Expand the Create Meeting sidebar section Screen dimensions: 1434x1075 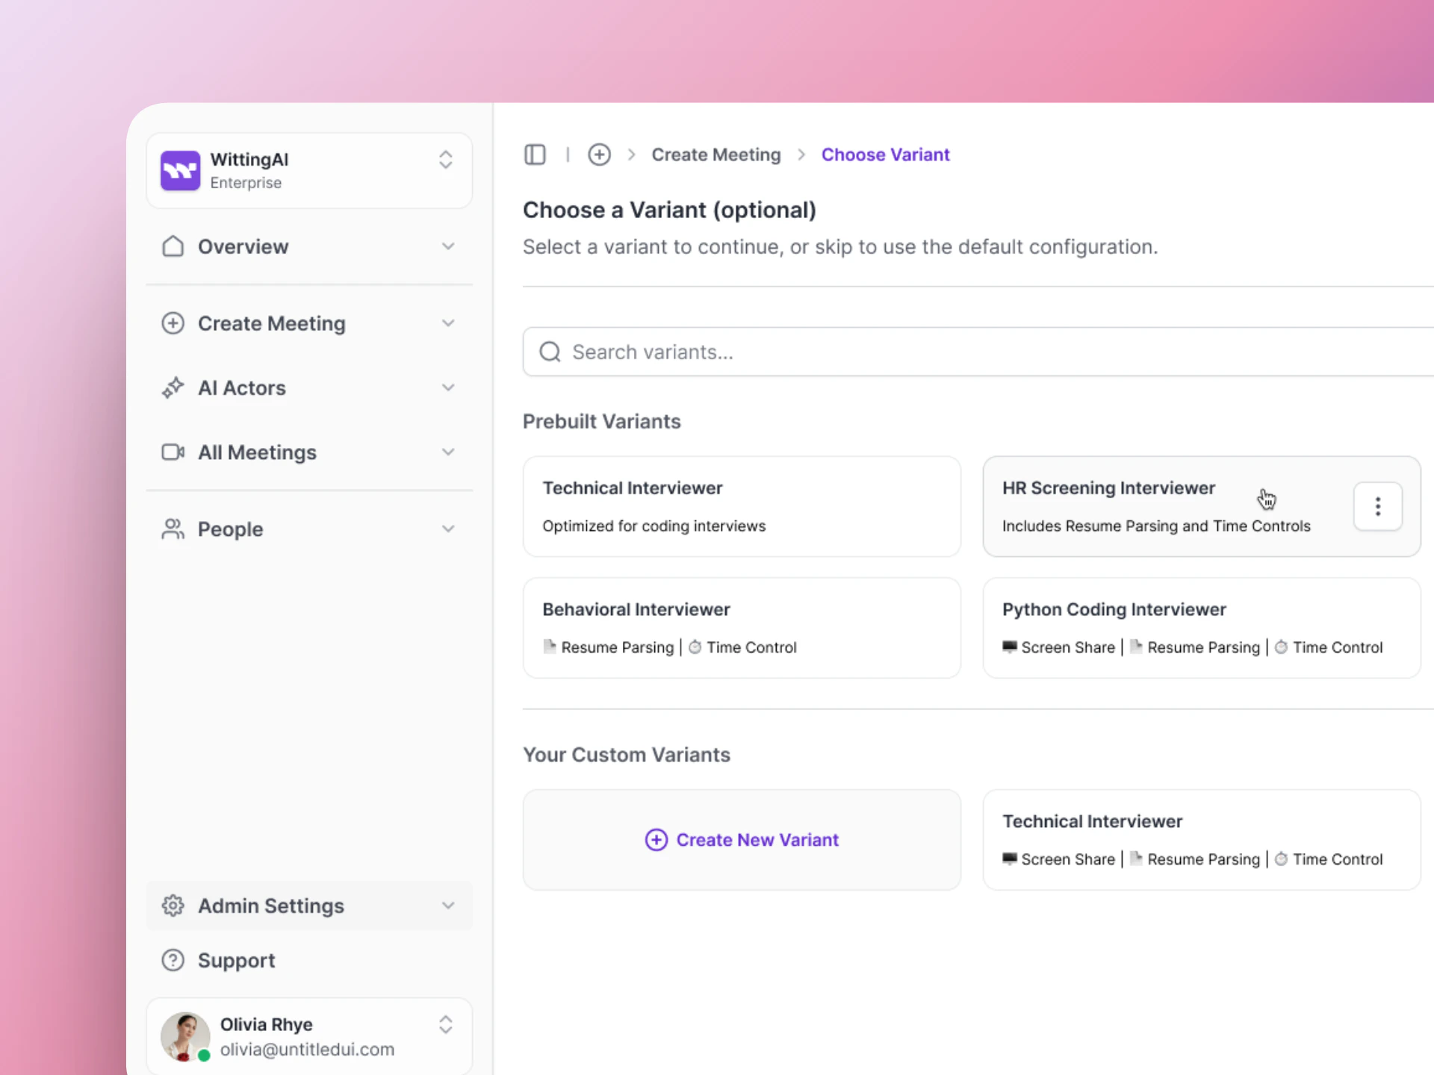pyautogui.click(x=447, y=323)
